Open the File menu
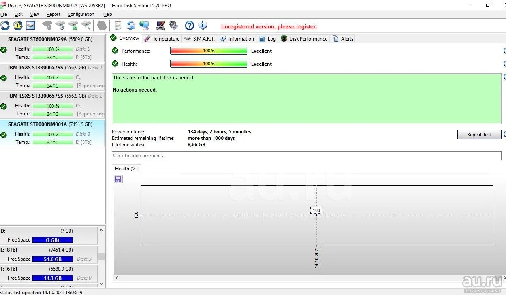The height and width of the screenshot is (295, 506). pyautogui.click(x=4, y=14)
